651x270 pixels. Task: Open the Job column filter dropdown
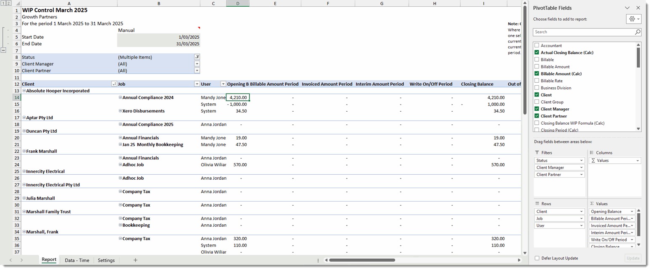click(x=197, y=84)
